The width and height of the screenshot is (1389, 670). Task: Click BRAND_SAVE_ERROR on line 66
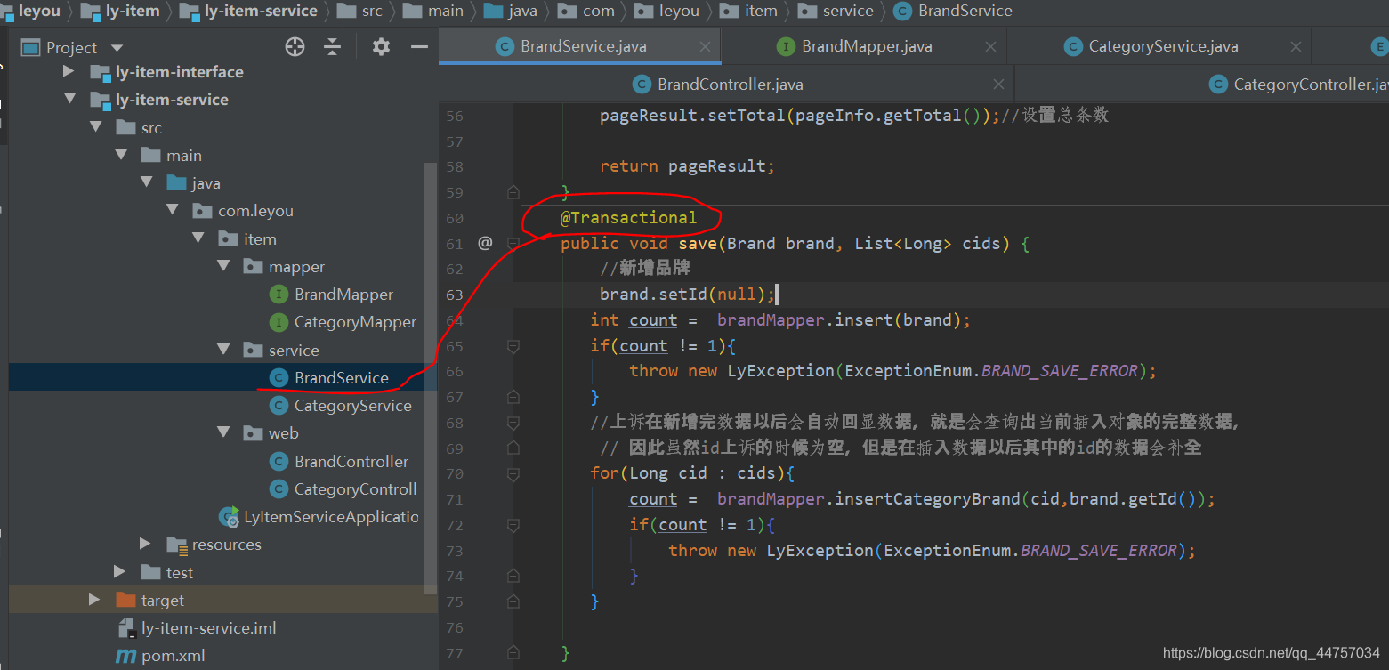tap(1059, 371)
